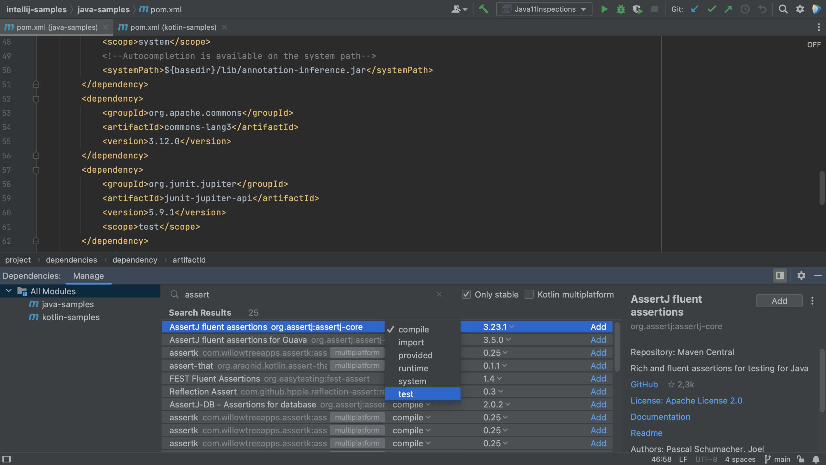Open Git history clock icon
Image resolution: width=826 pixels, height=465 pixels.
[x=745, y=9]
